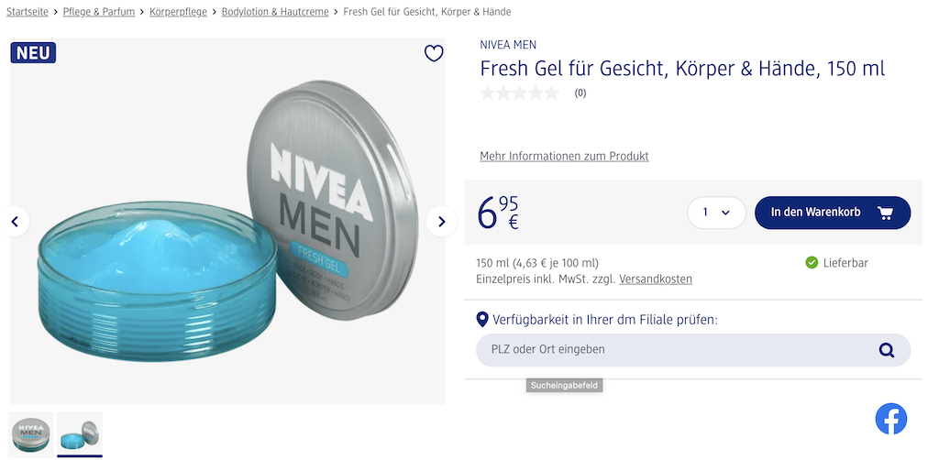
Task: Open the quantity dropdown
Action: pyautogui.click(x=716, y=213)
